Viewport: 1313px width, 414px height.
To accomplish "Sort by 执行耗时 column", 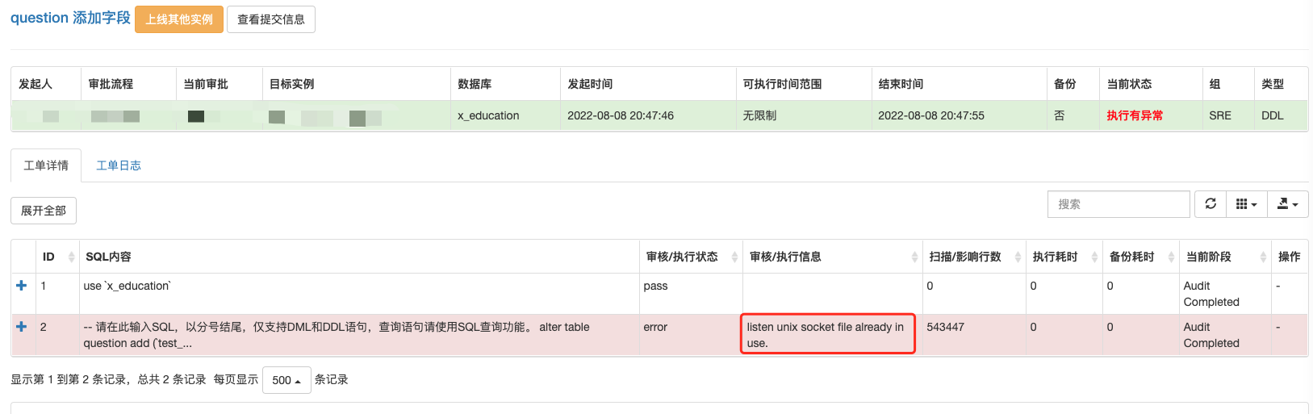I will [x=1064, y=257].
